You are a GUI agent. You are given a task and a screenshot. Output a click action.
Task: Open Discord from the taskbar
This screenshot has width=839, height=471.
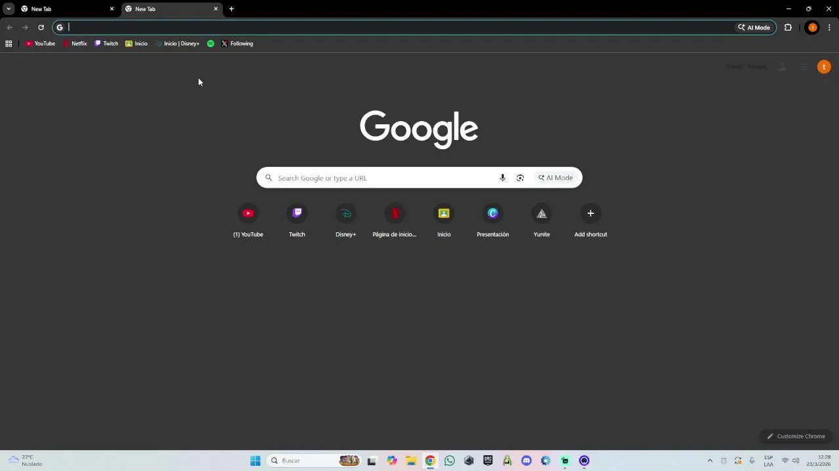[526, 461]
